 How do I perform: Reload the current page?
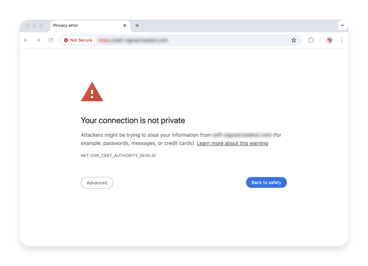[51, 40]
